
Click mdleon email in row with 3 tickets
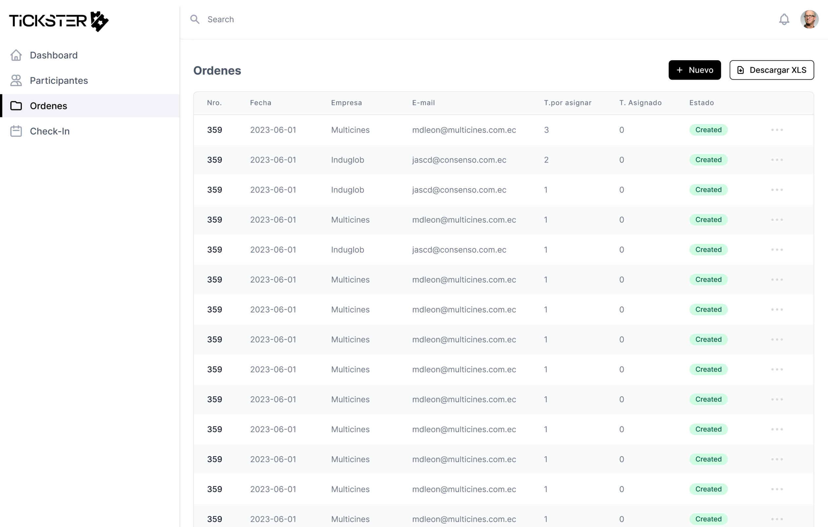464,130
